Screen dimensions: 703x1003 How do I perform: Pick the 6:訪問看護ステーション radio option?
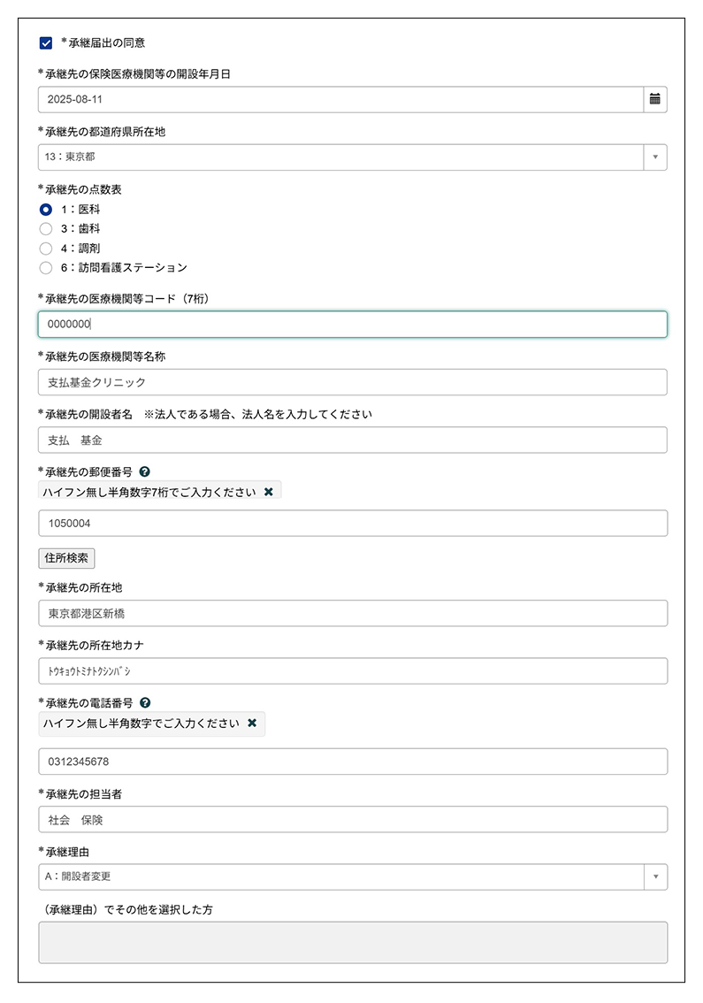point(46,268)
